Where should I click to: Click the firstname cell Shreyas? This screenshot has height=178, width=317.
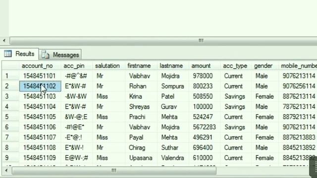point(141,107)
